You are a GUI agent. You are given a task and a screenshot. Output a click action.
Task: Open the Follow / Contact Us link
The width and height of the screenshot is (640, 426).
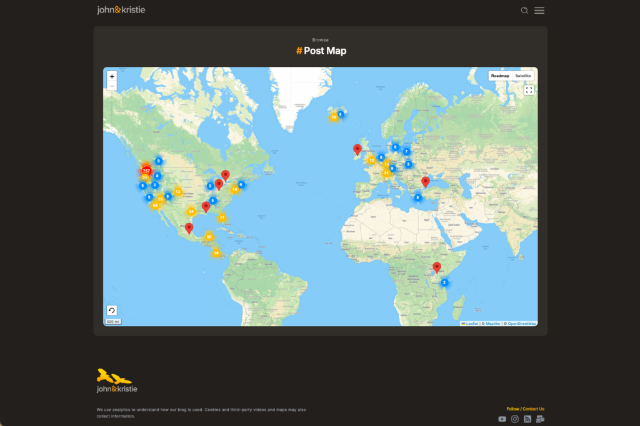point(525,409)
